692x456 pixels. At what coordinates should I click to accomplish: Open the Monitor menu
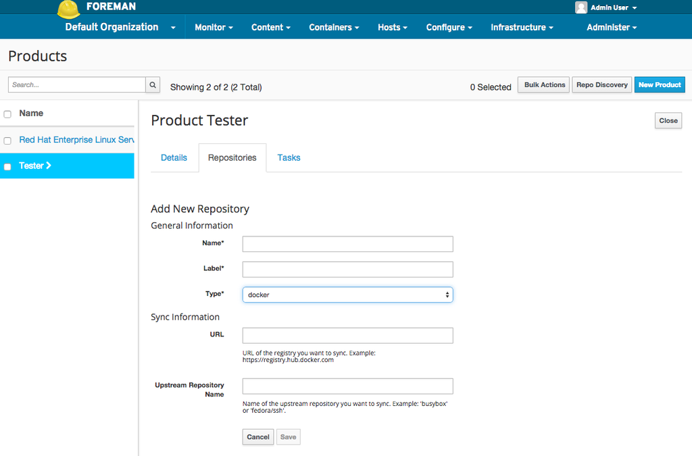click(214, 27)
